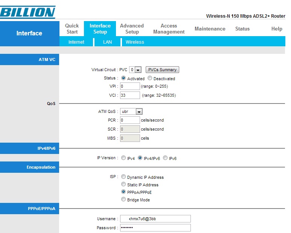Choose Dynamic IP Address as ISP

123,177
